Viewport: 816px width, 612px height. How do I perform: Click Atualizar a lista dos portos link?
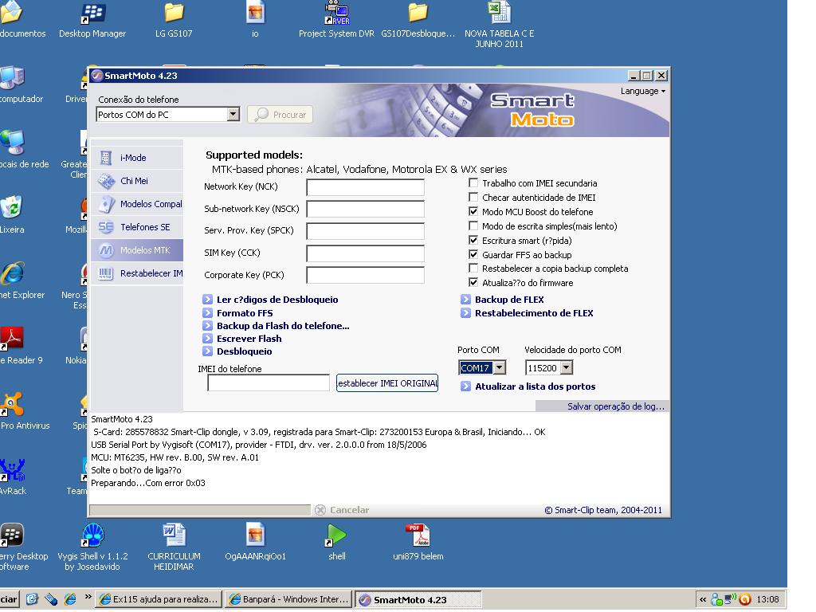[535, 386]
